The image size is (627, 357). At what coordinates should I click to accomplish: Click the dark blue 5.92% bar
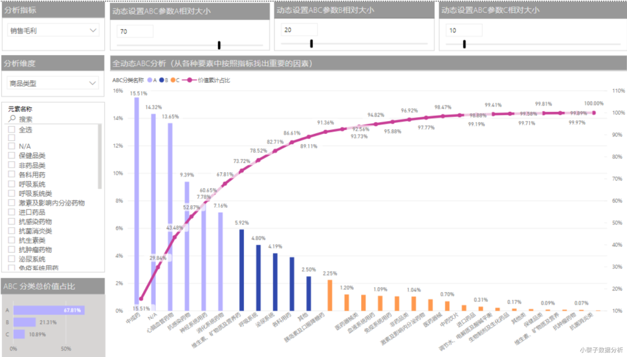tap(242, 270)
